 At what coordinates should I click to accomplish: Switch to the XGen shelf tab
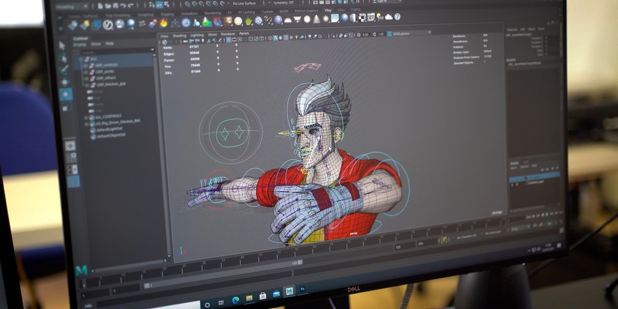pyautogui.click(x=341, y=10)
